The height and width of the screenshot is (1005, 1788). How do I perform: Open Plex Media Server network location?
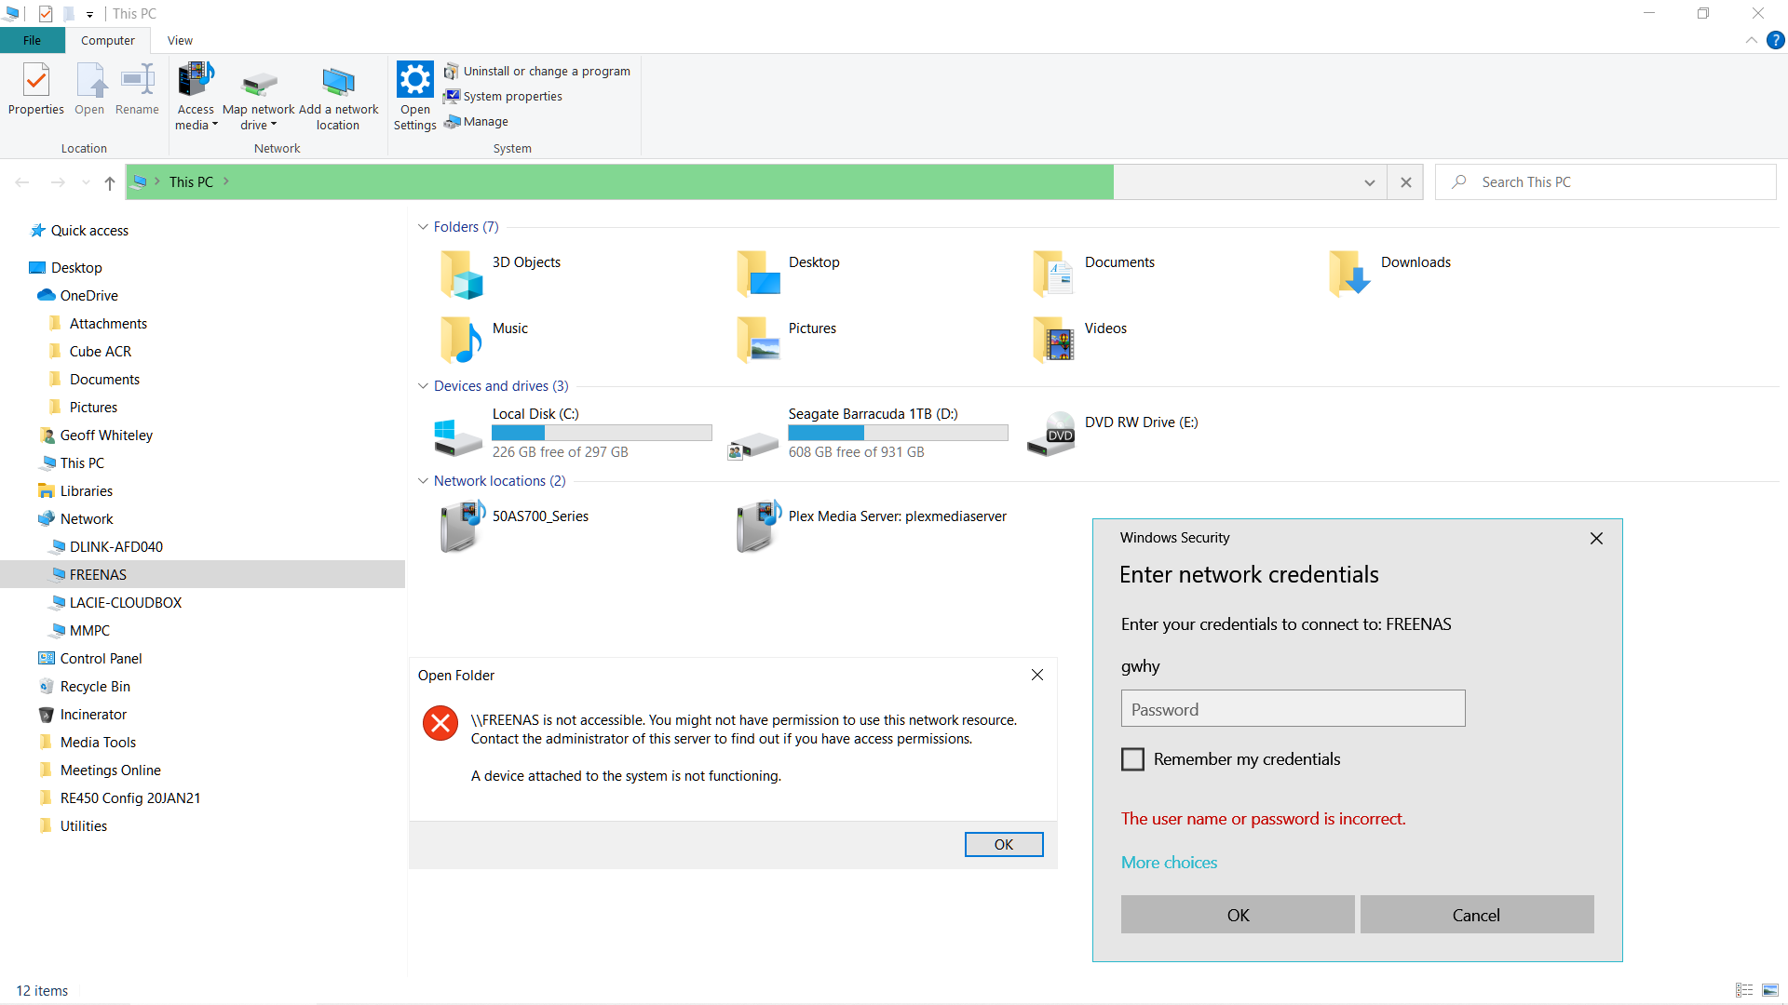pos(872,527)
